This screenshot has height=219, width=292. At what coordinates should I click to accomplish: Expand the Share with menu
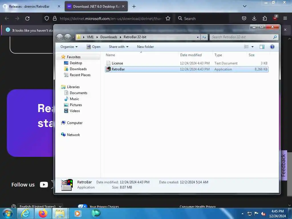click(119, 47)
